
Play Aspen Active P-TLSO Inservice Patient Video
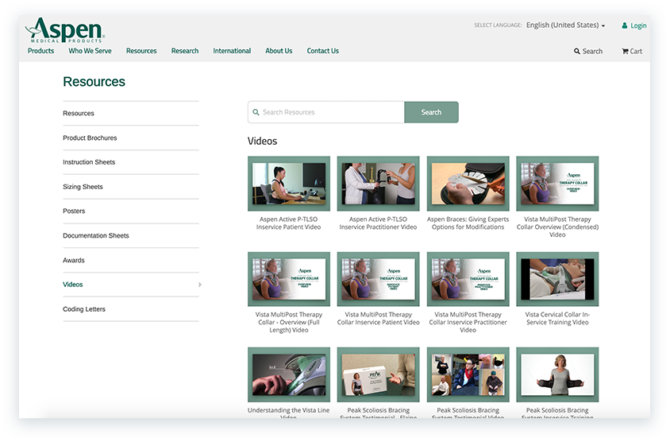coord(289,184)
